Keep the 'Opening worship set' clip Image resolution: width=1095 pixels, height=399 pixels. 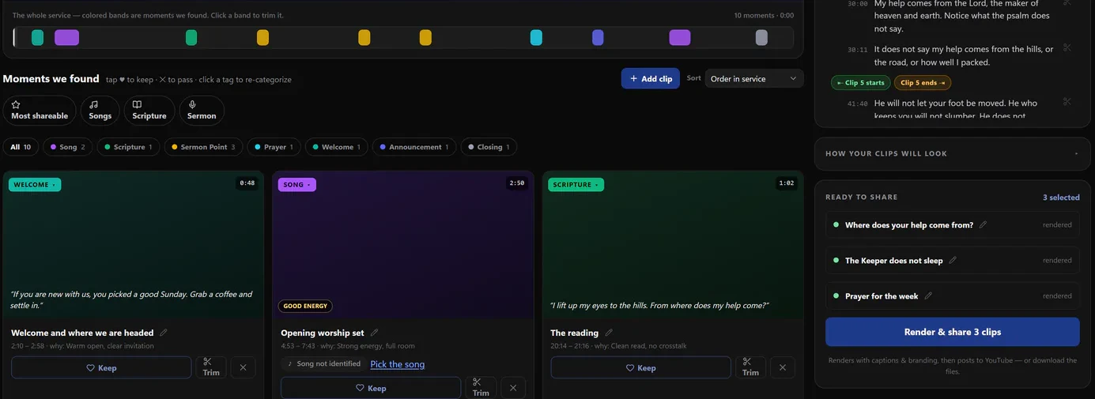pyautogui.click(x=371, y=388)
